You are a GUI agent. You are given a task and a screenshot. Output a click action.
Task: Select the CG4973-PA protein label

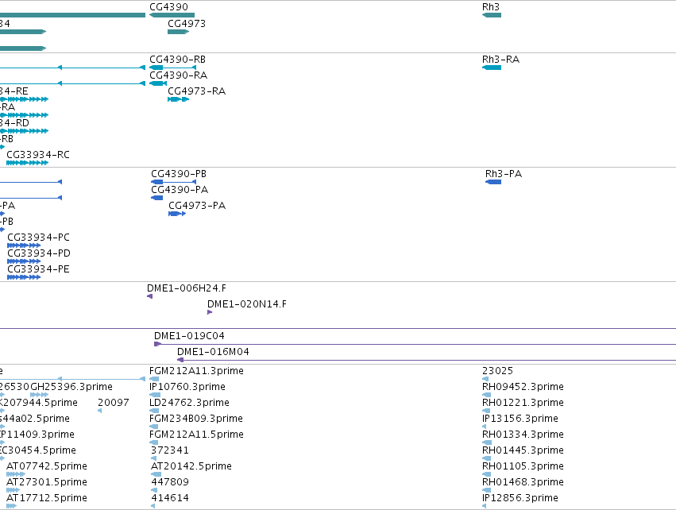pyautogui.click(x=197, y=206)
